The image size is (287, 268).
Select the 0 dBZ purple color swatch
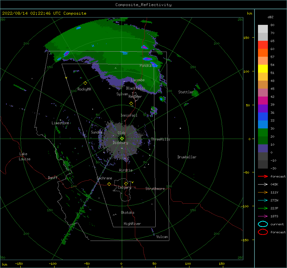[x=263, y=148]
